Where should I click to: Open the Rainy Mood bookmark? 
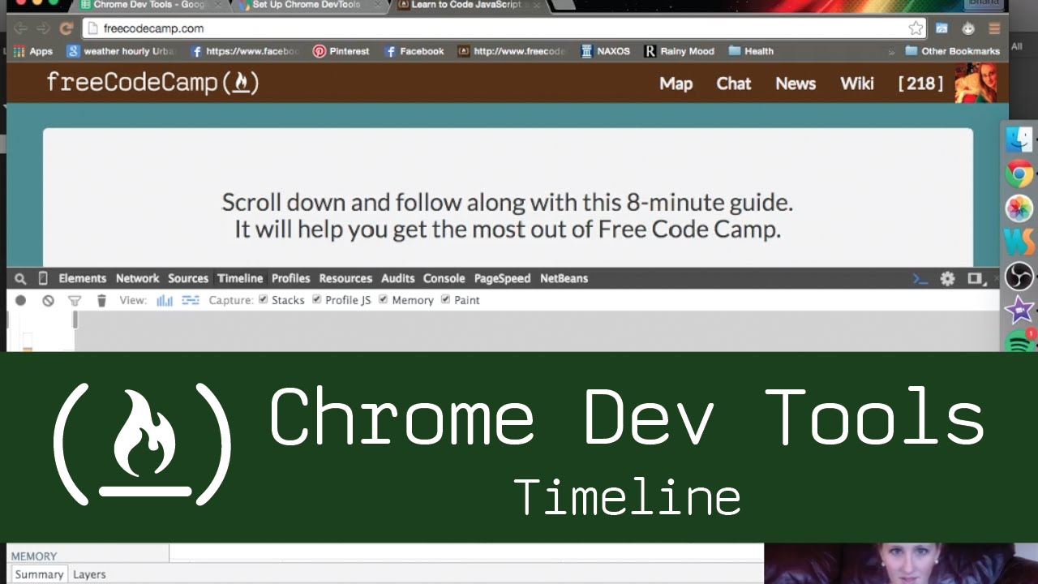(680, 51)
